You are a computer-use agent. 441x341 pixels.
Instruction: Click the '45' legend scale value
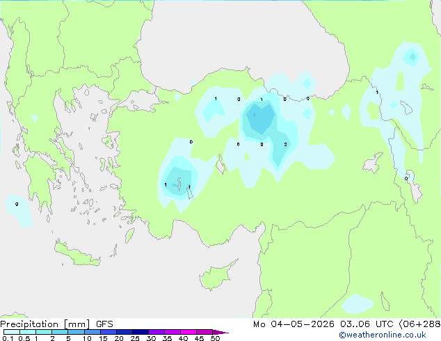tap(199, 338)
